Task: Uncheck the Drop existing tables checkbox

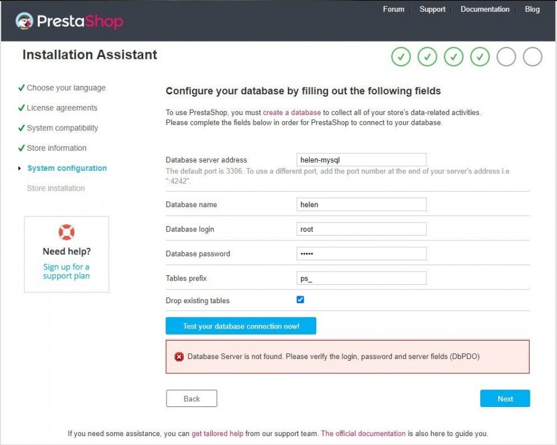Action: coord(300,300)
